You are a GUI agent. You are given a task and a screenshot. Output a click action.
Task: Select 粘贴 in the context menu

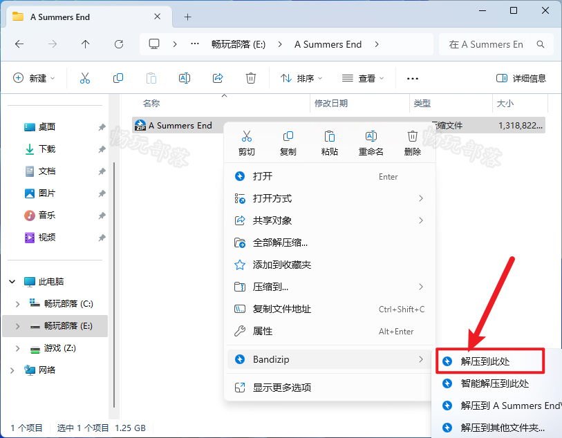pyautogui.click(x=329, y=143)
